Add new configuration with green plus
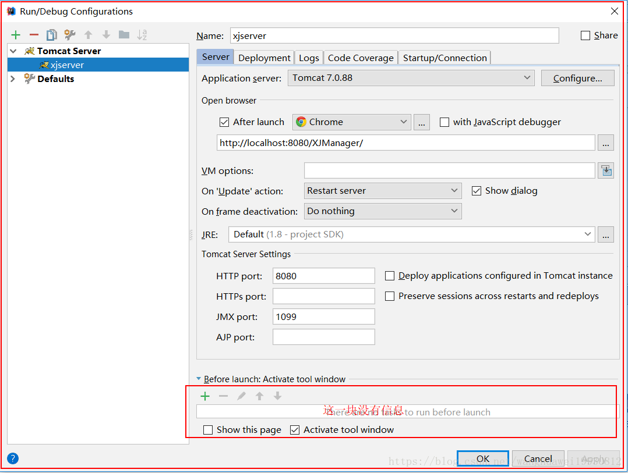The width and height of the screenshot is (628, 473). (16, 35)
